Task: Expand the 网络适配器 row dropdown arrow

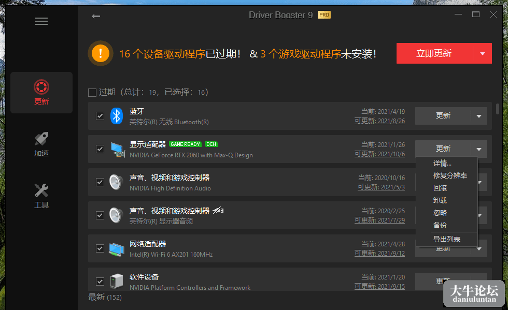Action: tap(479, 248)
